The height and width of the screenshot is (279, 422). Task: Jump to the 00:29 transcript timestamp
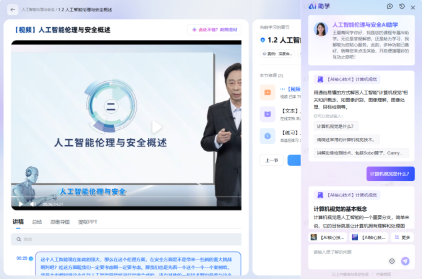click(22, 258)
